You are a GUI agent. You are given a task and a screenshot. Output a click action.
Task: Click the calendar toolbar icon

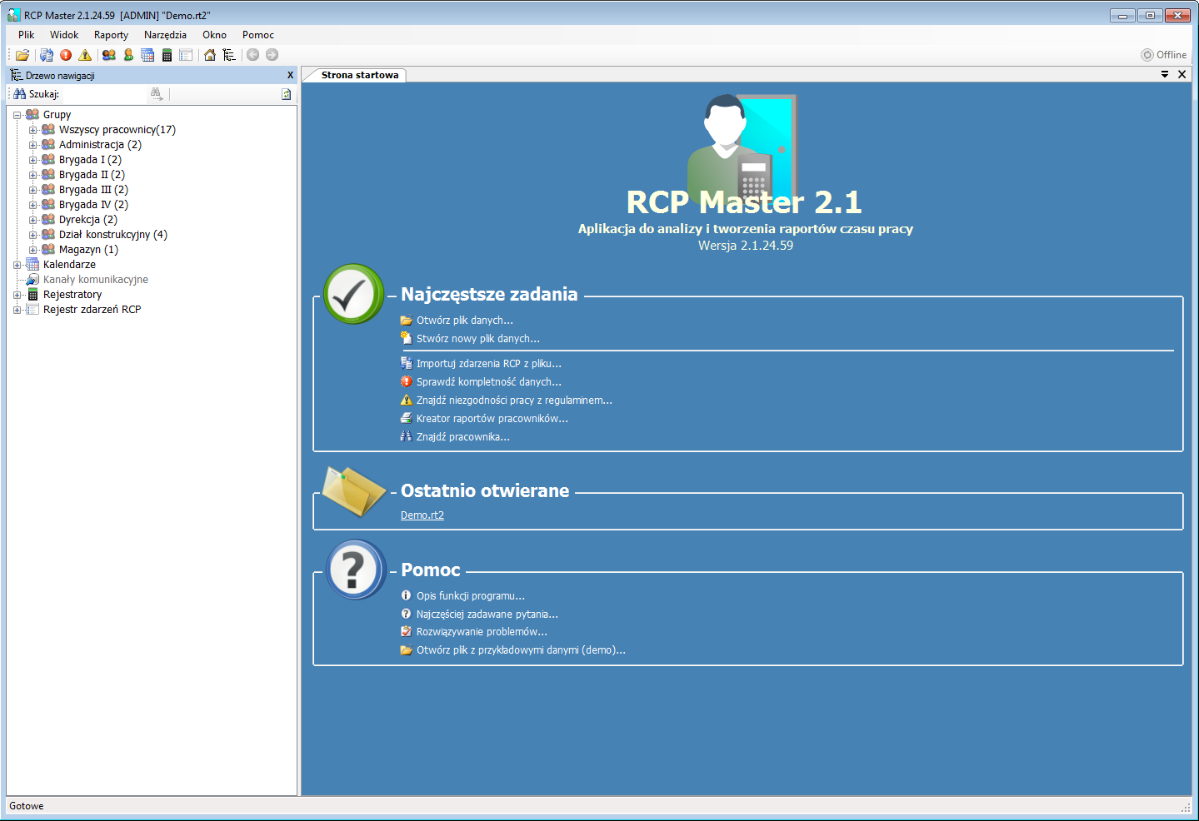(147, 55)
